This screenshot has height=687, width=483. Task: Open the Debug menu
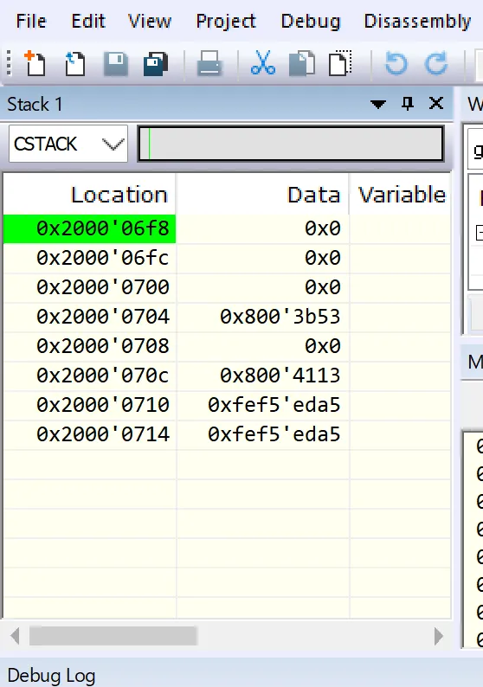click(310, 21)
